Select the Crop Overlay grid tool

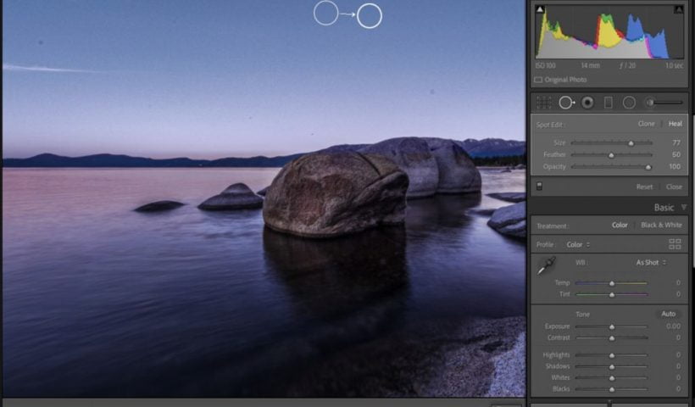544,103
